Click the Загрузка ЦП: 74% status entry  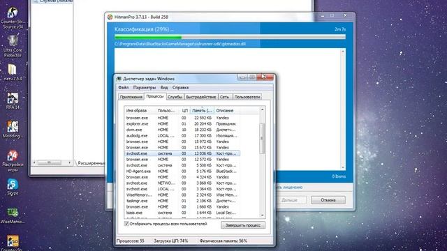click(170, 241)
